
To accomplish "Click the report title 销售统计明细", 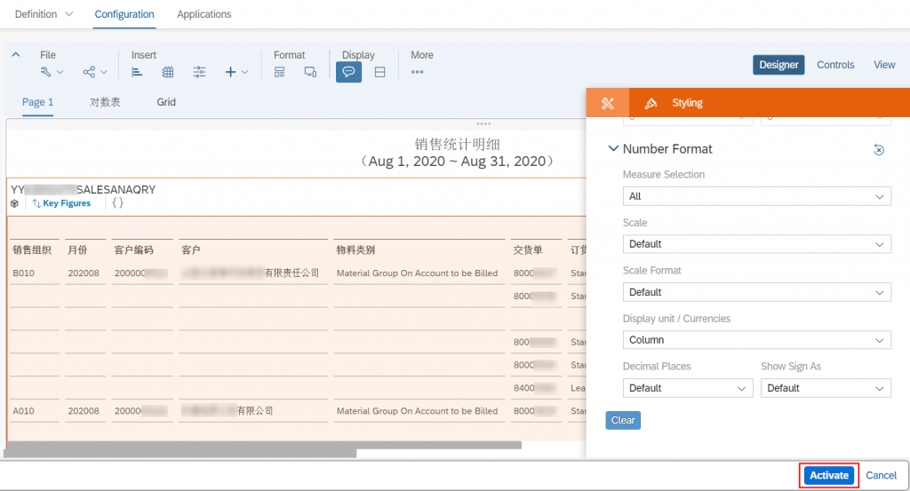I will coord(458,145).
